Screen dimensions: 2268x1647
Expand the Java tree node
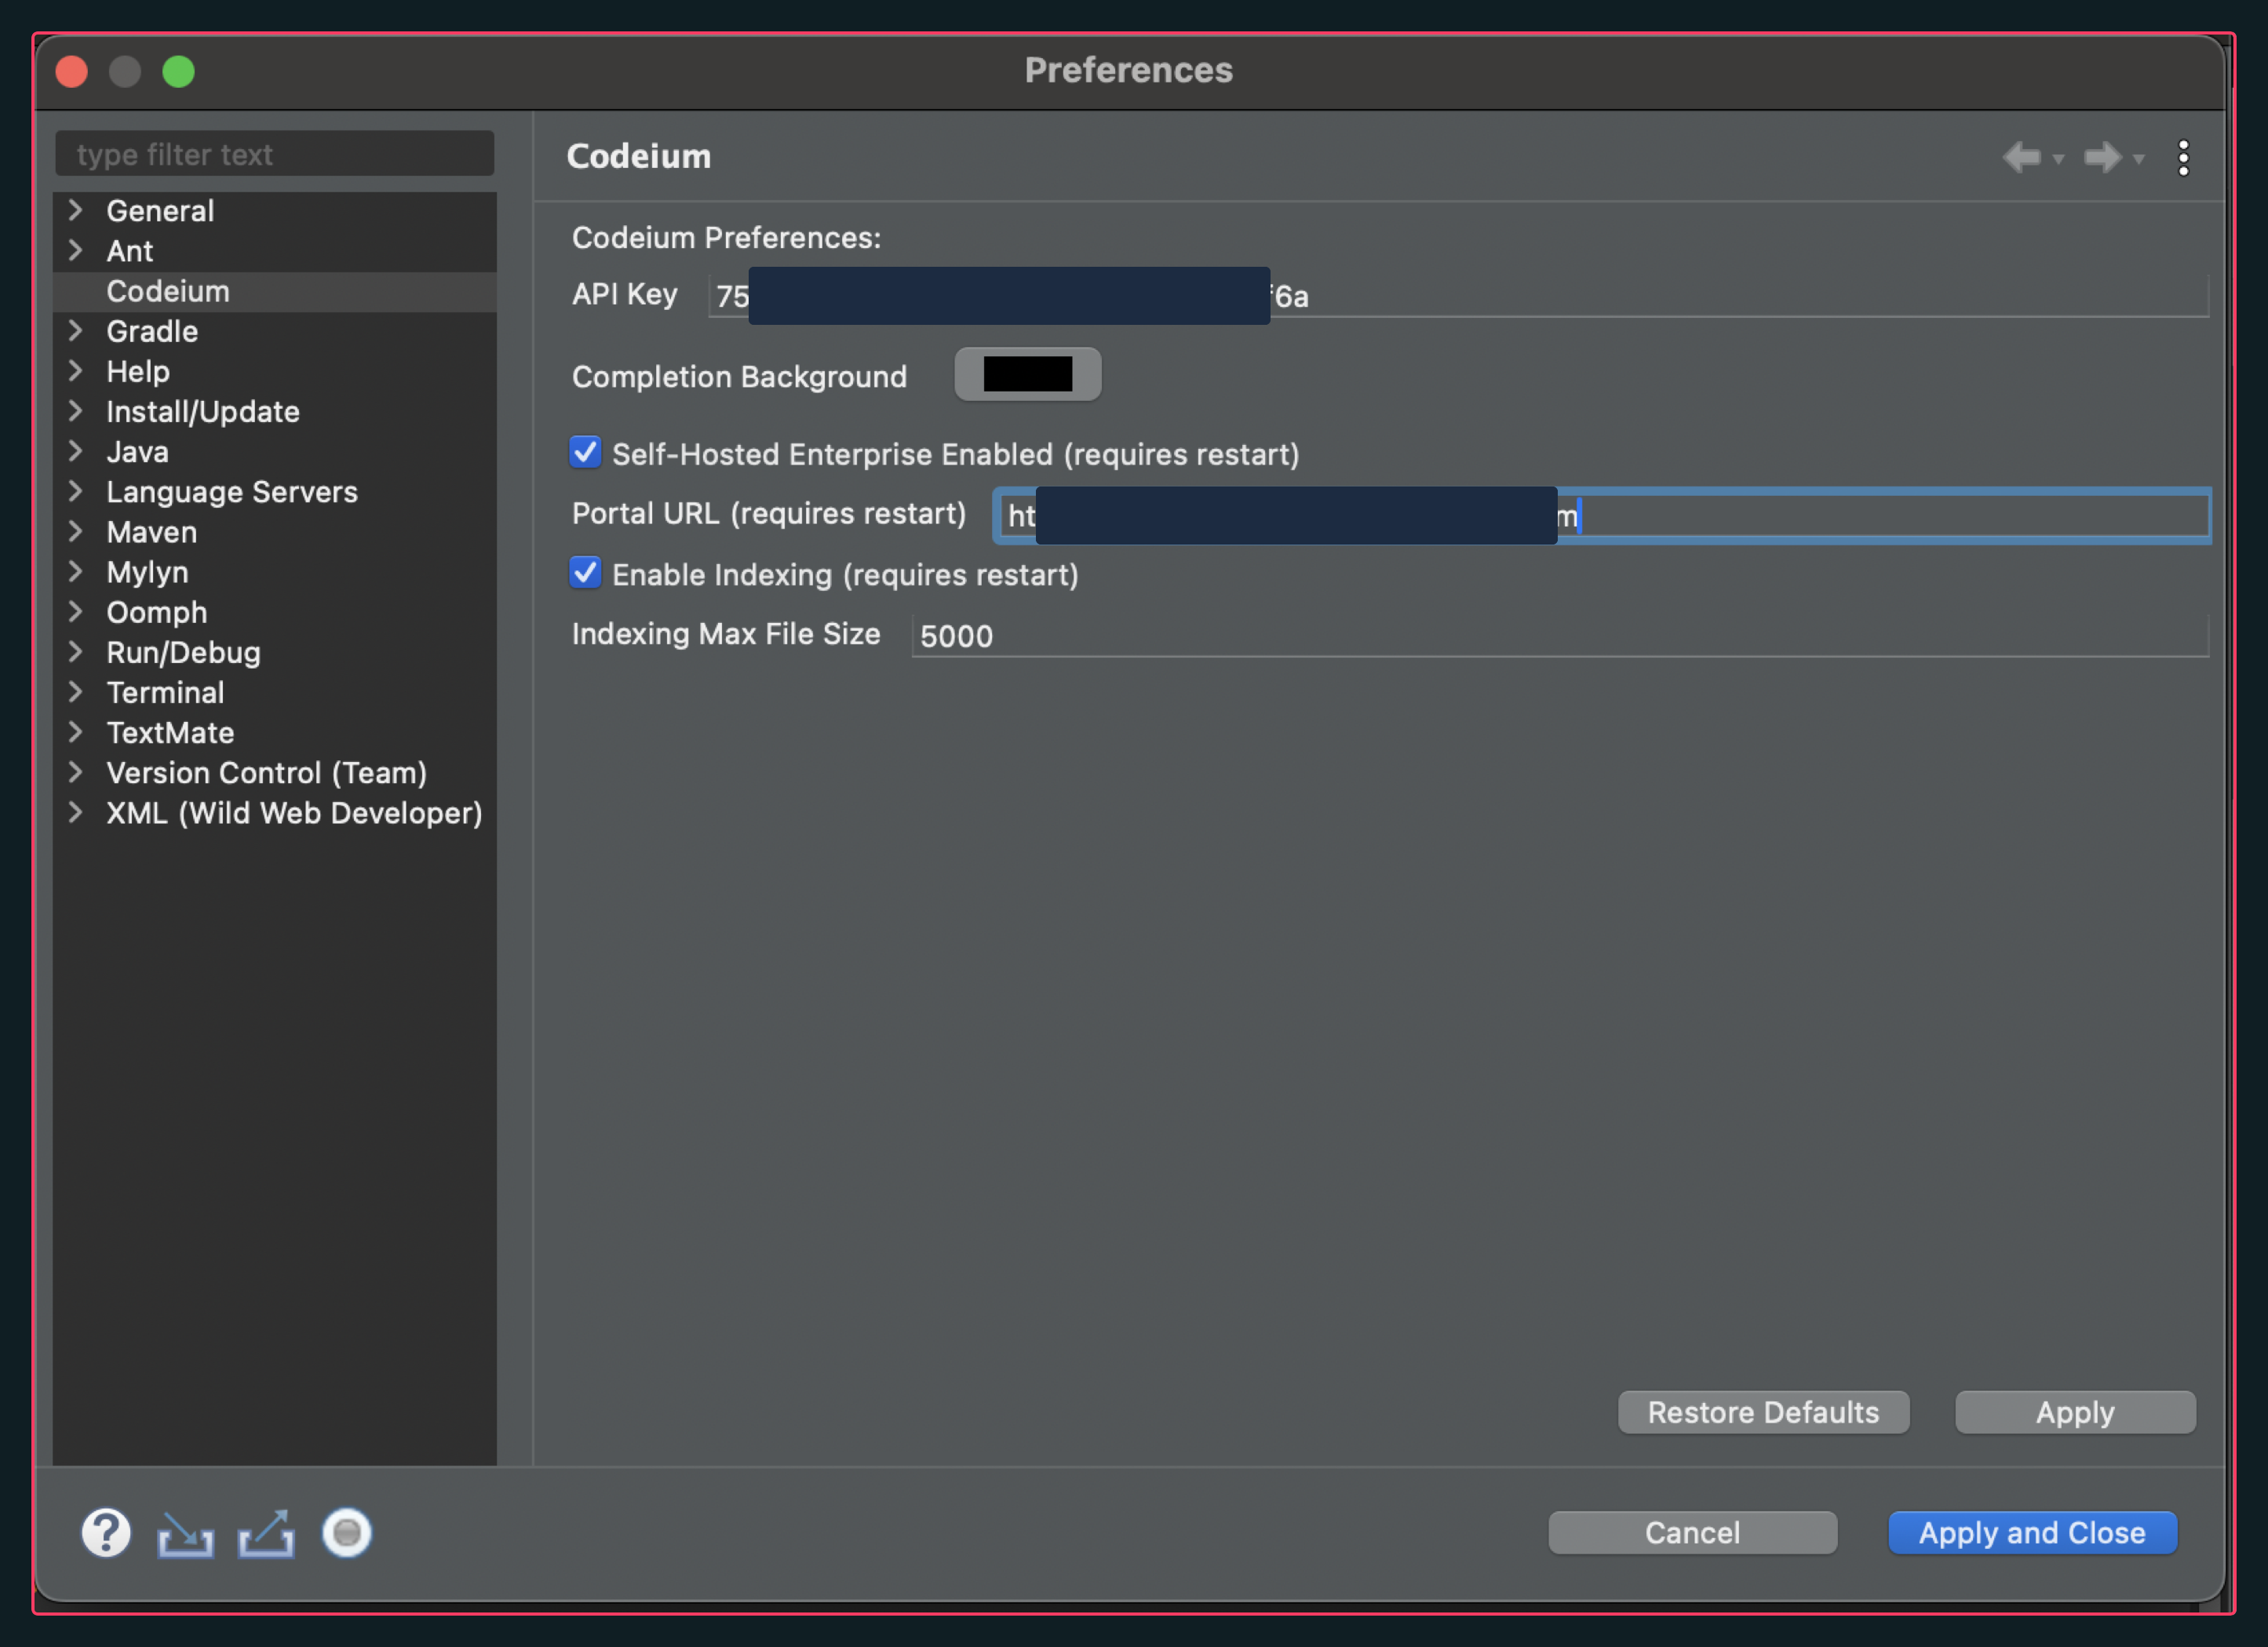pyautogui.click(x=76, y=451)
